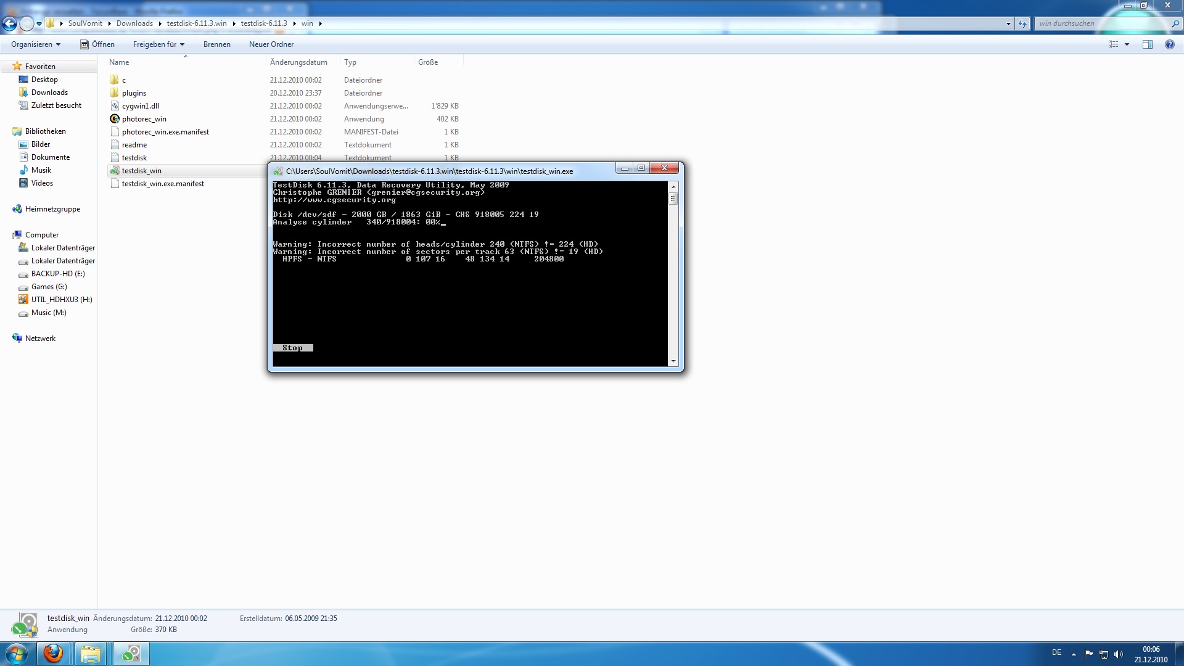Open the volume speaker icon
This screenshot has height=666, width=1184.
(1119, 654)
